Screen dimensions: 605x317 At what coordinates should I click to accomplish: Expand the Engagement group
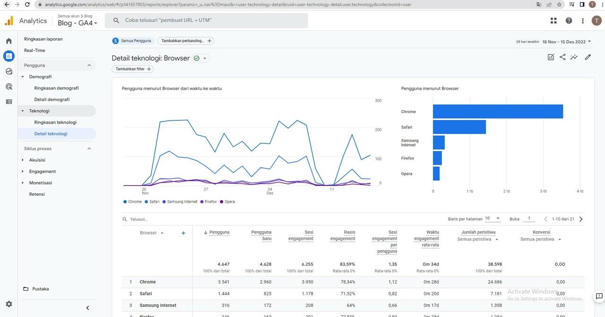[23, 172]
